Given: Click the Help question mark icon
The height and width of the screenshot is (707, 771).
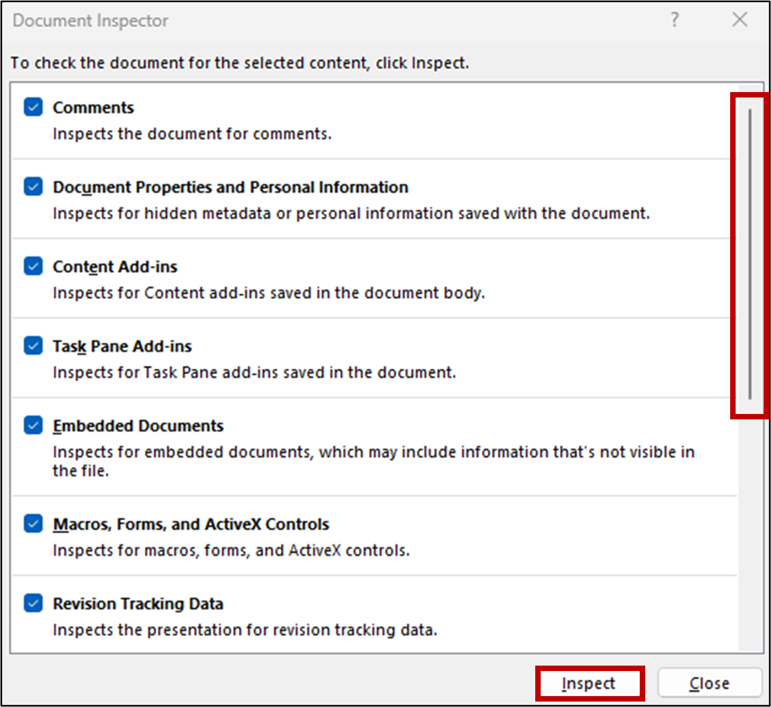Looking at the screenshot, I should (675, 20).
